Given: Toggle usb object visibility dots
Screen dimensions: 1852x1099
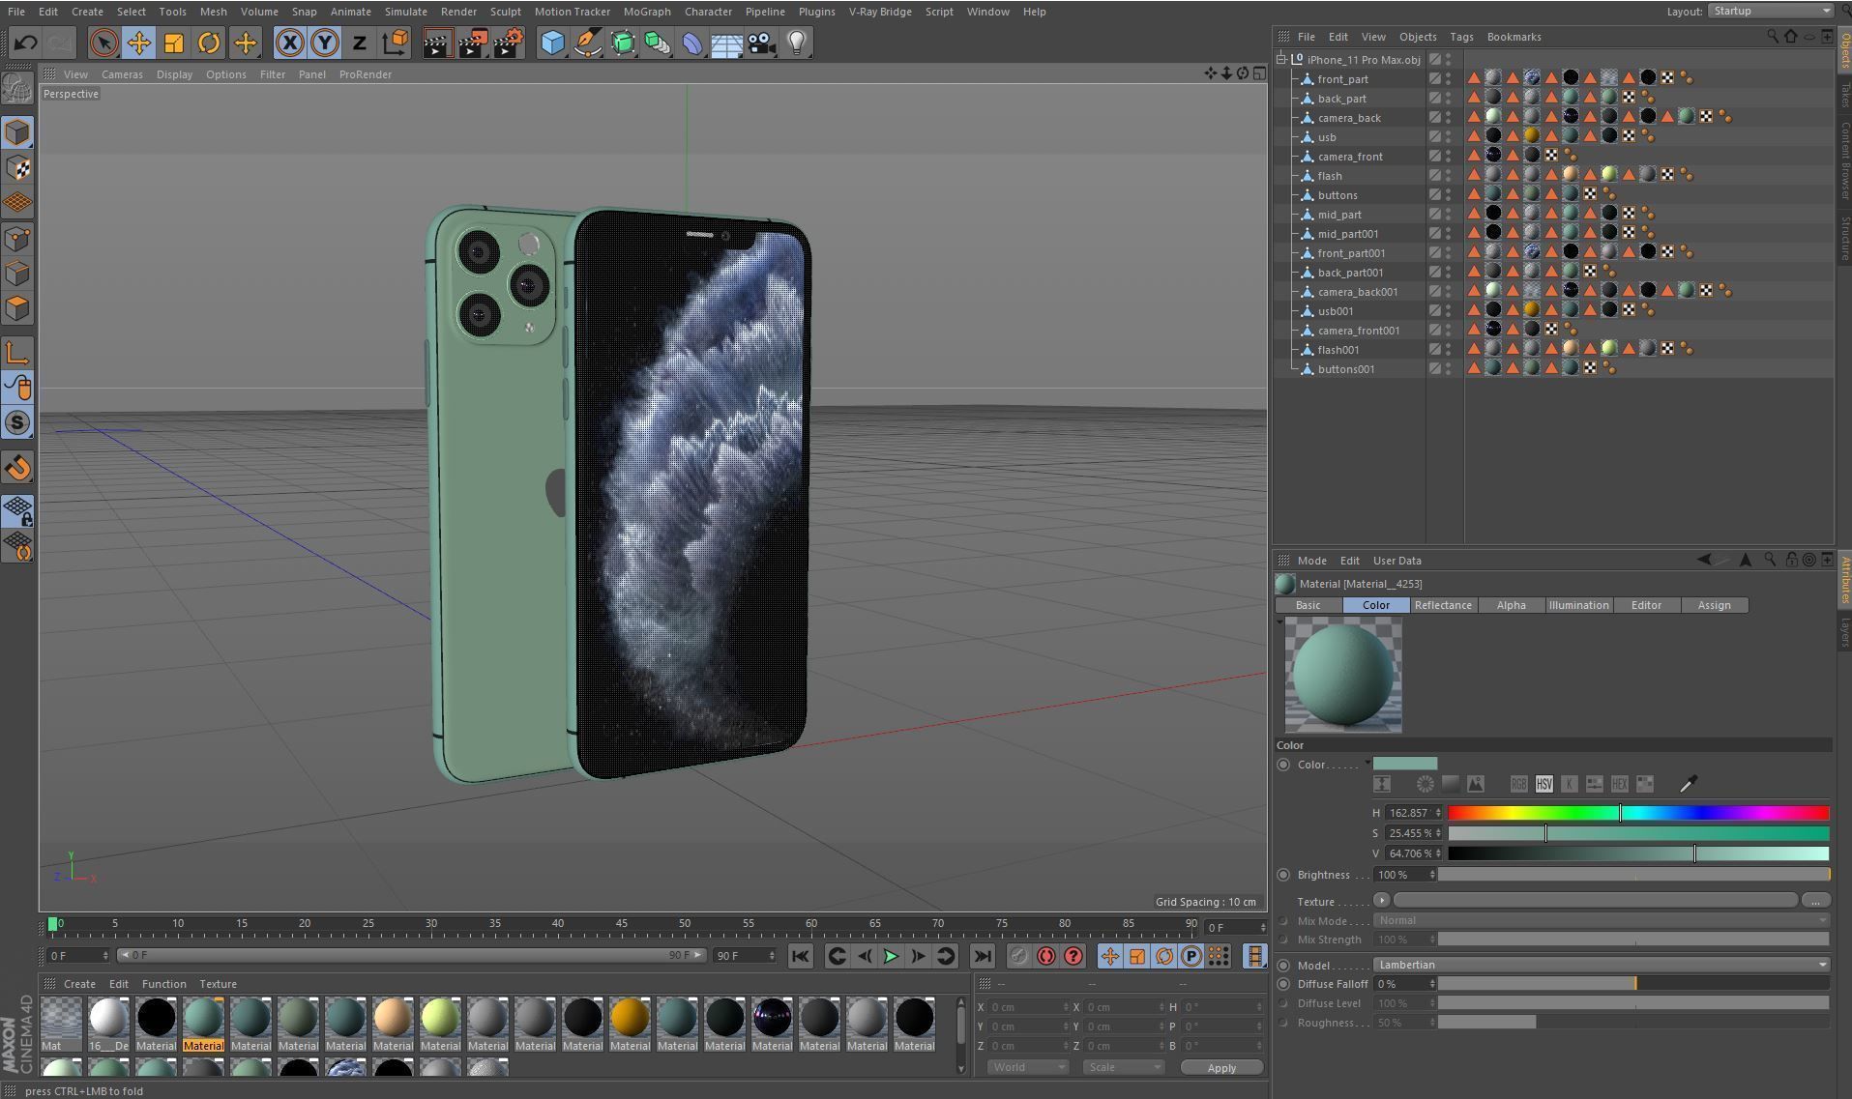Looking at the screenshot, I should (1448, 137).
